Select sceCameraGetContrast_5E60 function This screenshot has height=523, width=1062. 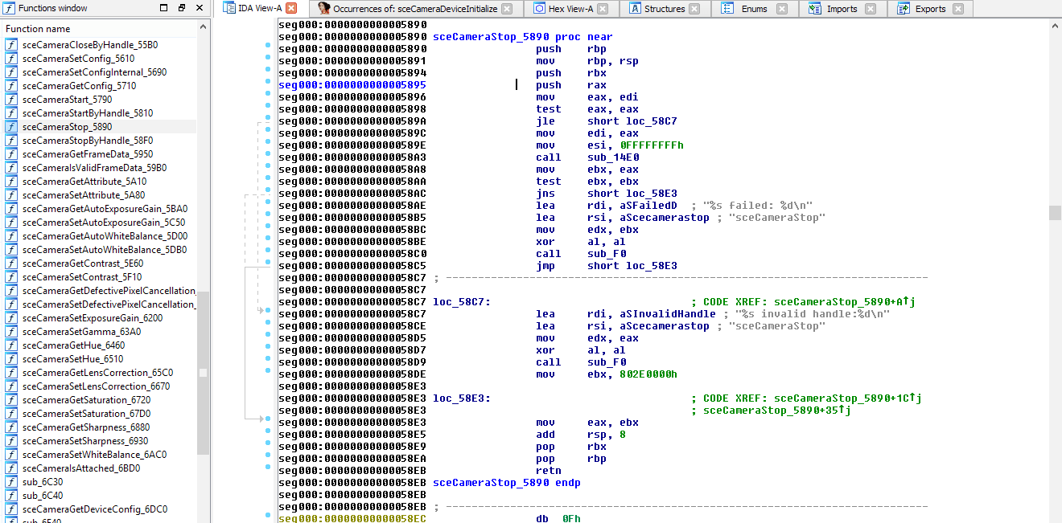point(83,264)
